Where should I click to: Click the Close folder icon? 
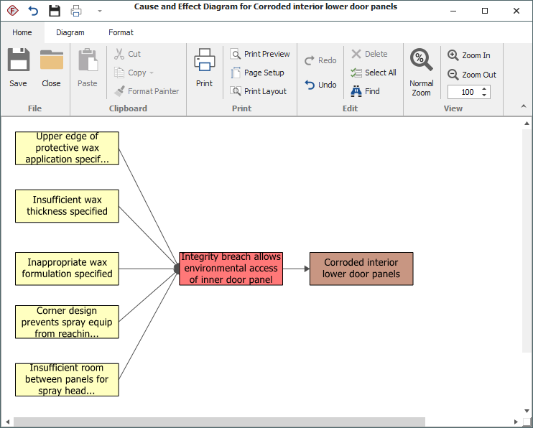[51, 61]
